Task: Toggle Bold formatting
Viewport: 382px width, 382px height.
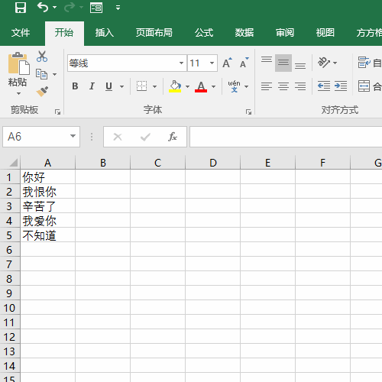Action: [x=75, y=86]
